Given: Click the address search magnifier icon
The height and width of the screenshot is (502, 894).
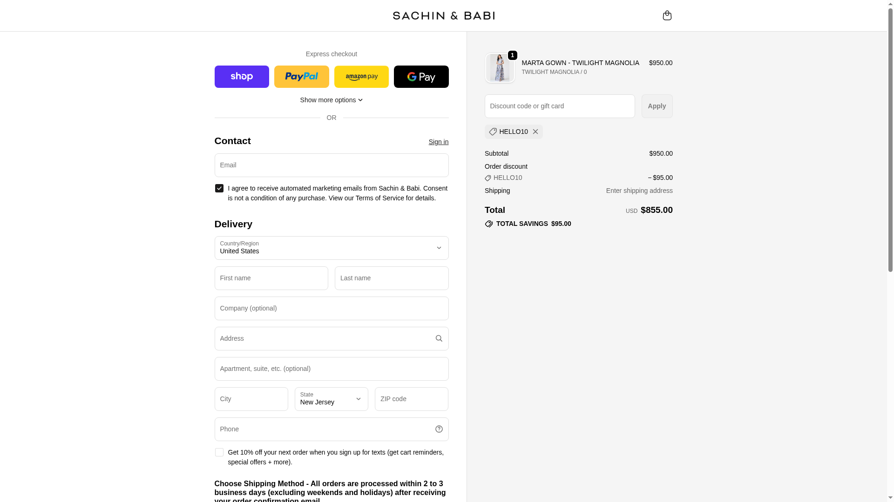Looking at the screenshot, I should click(x=439, y=338).
